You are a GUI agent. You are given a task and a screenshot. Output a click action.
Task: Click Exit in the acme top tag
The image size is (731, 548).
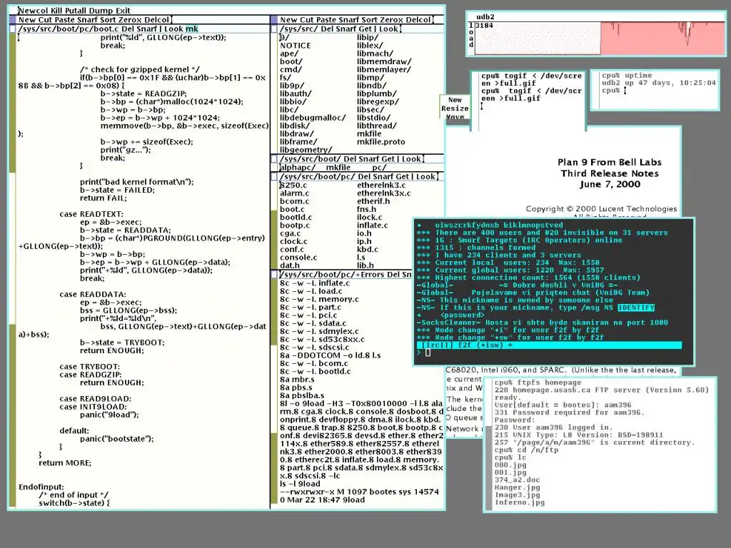tap(123, 10)
